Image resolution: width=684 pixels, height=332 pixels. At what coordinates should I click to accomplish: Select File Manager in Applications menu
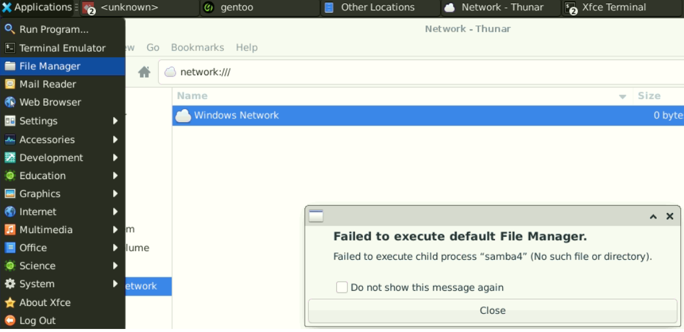50,66
